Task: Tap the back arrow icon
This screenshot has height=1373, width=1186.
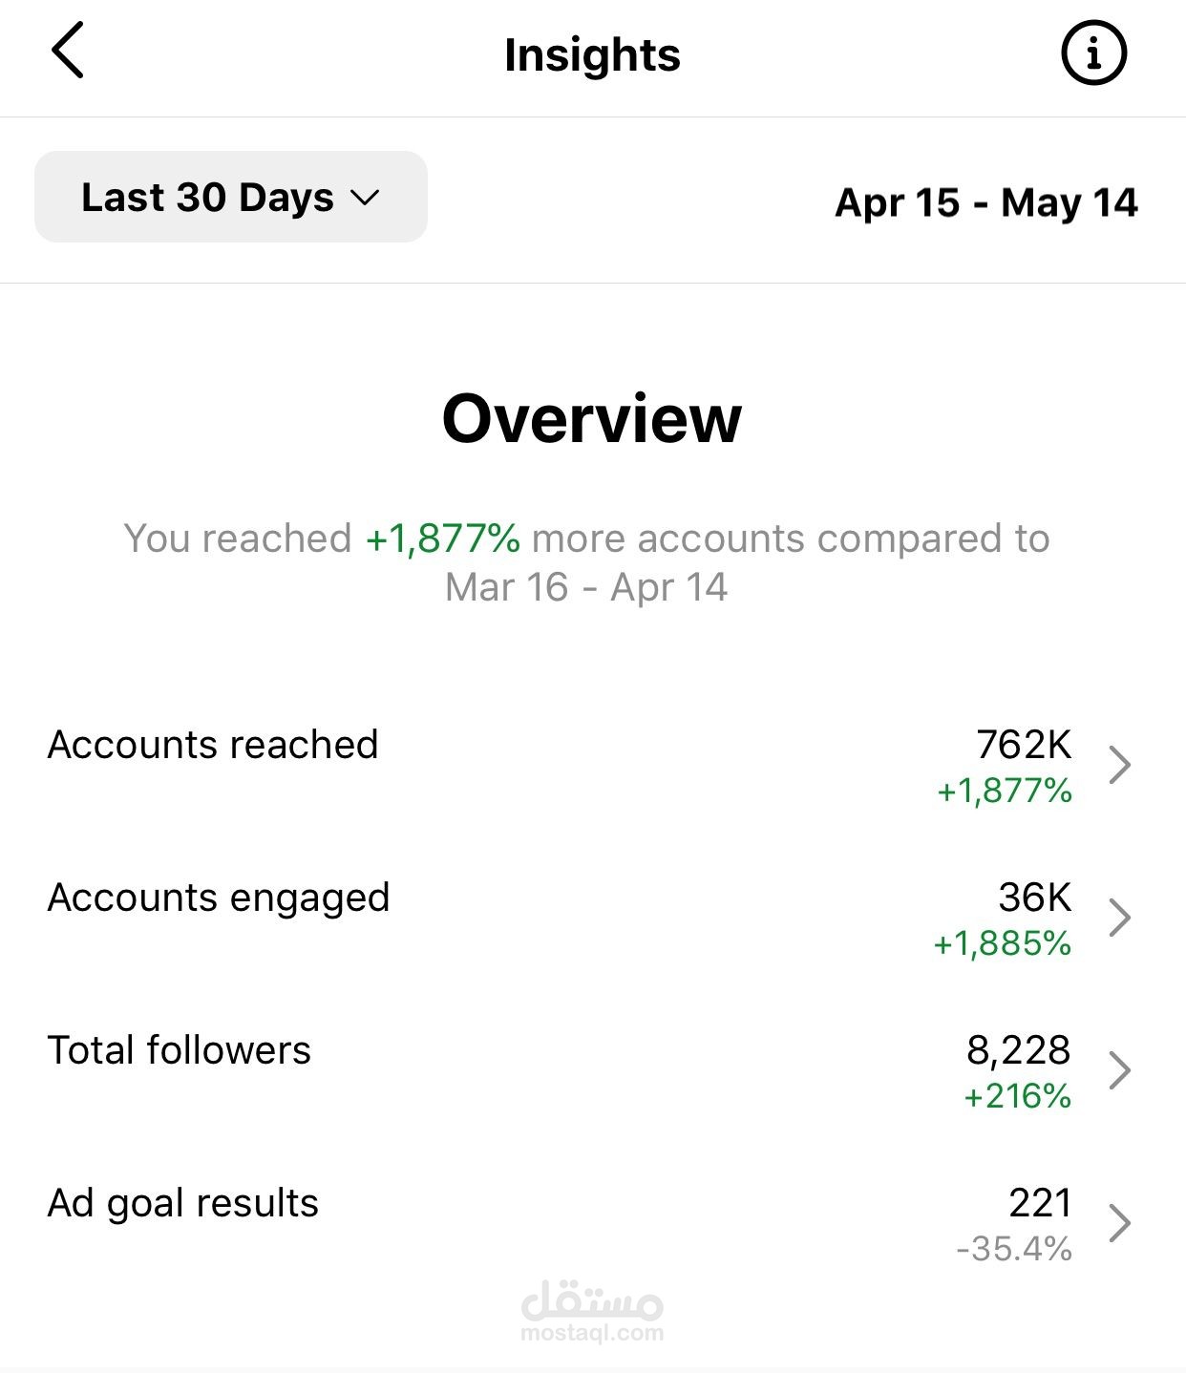Action: [x=68, y=51]
